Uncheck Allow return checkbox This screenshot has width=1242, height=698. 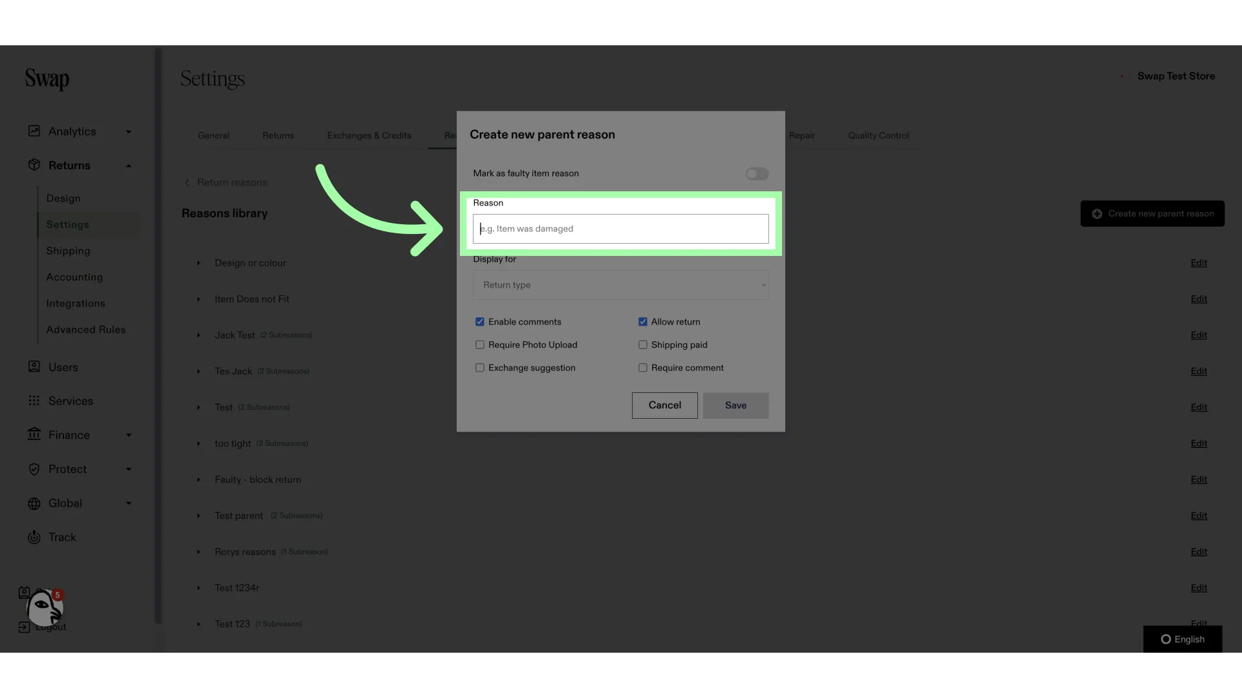pos(643,322)
